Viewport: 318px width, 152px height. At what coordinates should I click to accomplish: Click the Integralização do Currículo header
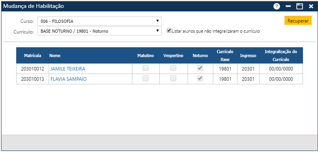point(281,56)
